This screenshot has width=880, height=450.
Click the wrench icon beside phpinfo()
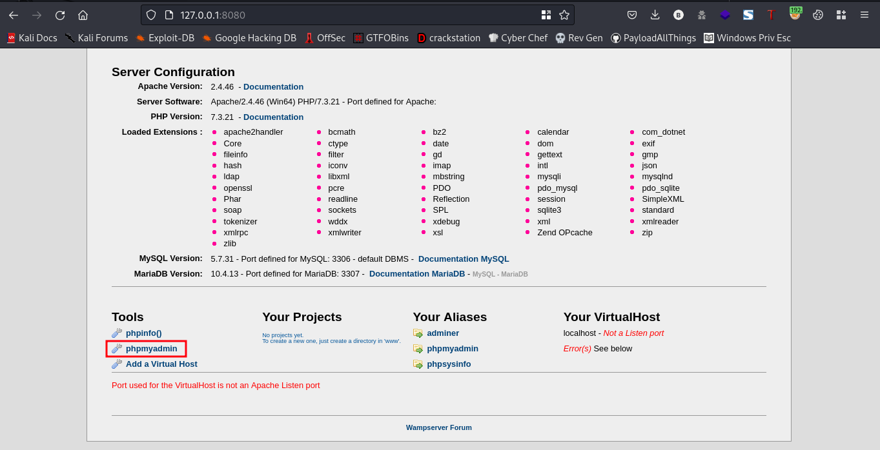pos(117,333)
